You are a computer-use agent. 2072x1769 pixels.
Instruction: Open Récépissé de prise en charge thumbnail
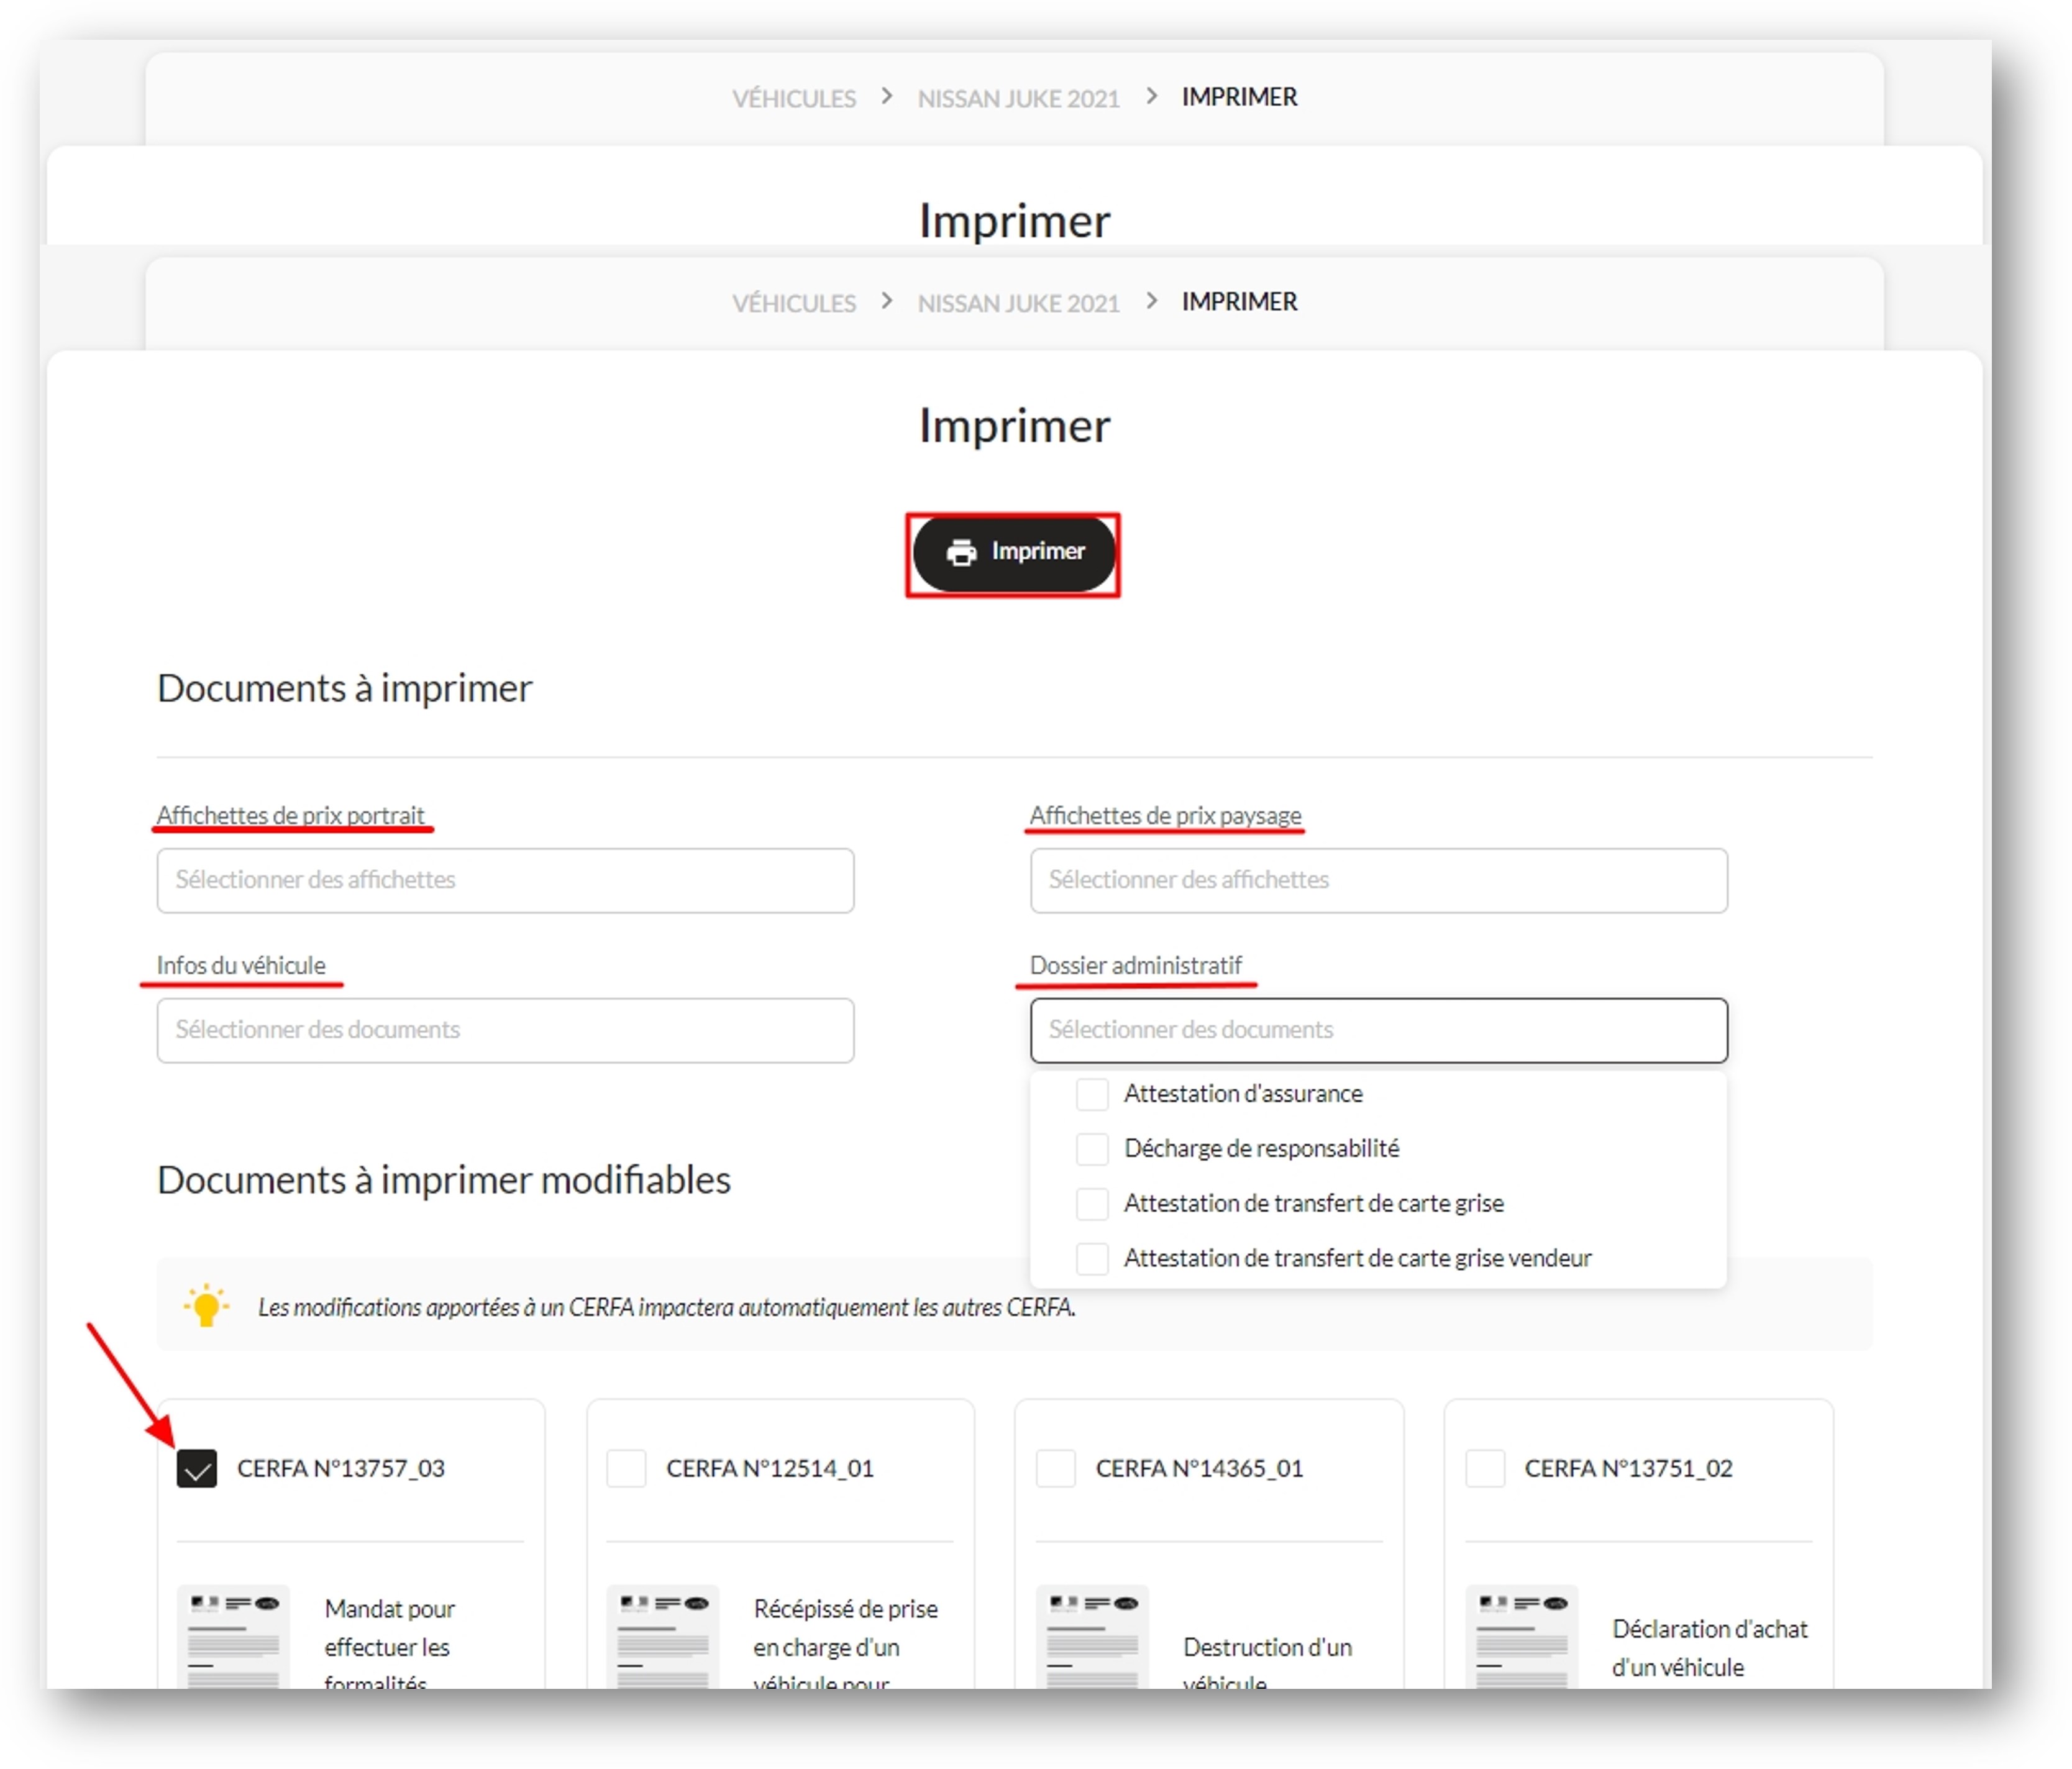(663, 1636)
